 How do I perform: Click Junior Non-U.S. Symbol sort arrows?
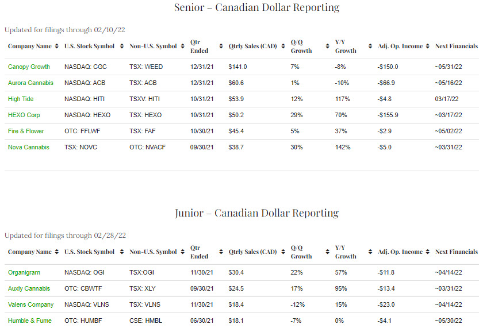pyautogui.click(x=182, y=252)
